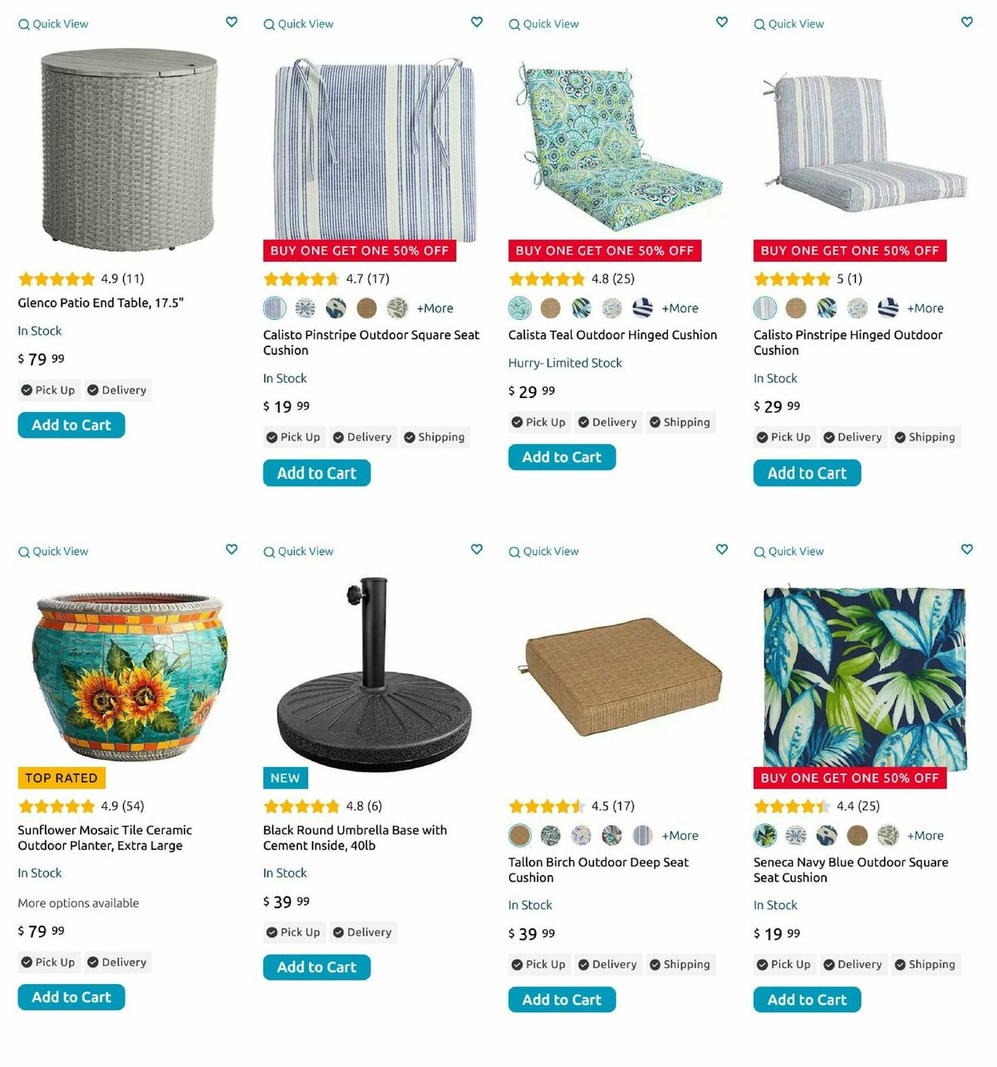997x1067 pixels.
Task: Add Seneca Navy Blue Cushion to favorites
Action: click(x=967, y=549)
